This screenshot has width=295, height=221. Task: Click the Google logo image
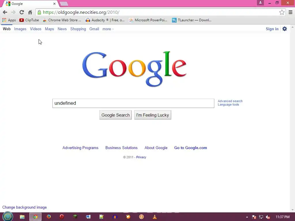pyautogui.click(x=134, y=69)
